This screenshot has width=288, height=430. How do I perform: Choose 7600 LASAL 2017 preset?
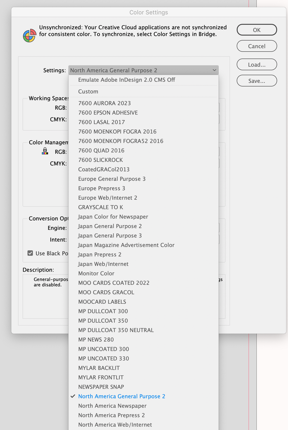pyautogui.click(x=143, y=122)
